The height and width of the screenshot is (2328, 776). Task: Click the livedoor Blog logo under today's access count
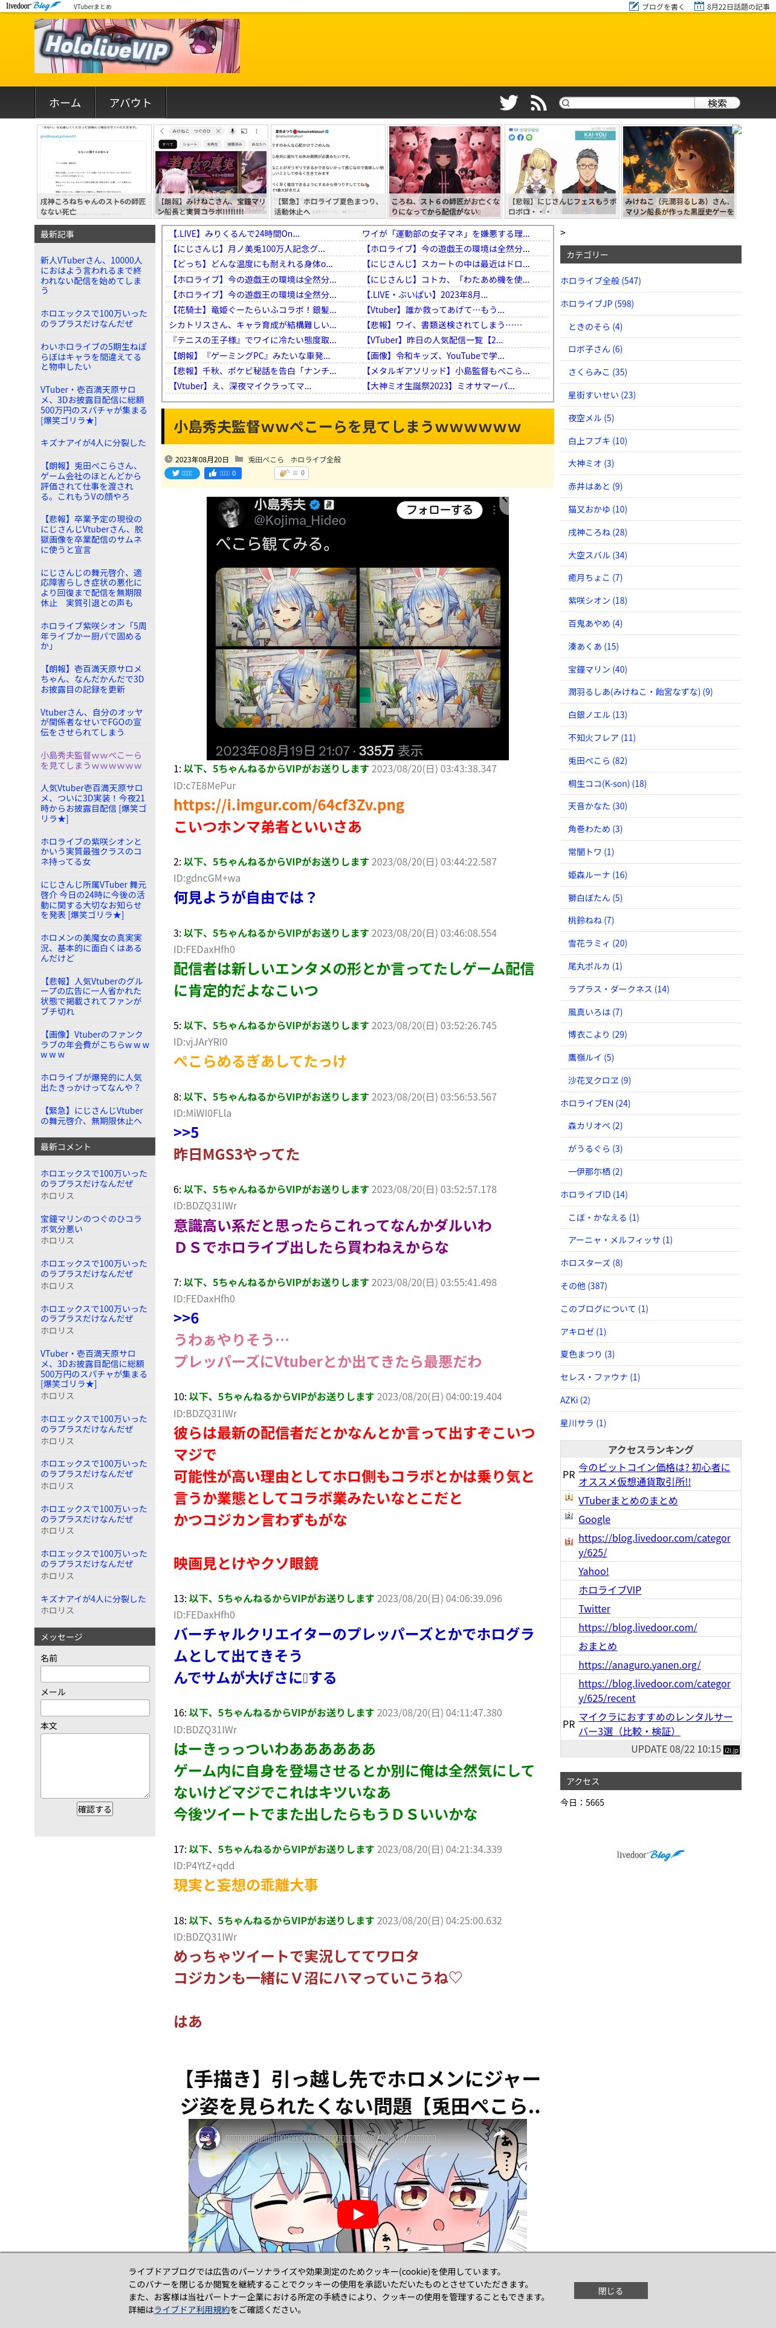(x=650, y=1854)
